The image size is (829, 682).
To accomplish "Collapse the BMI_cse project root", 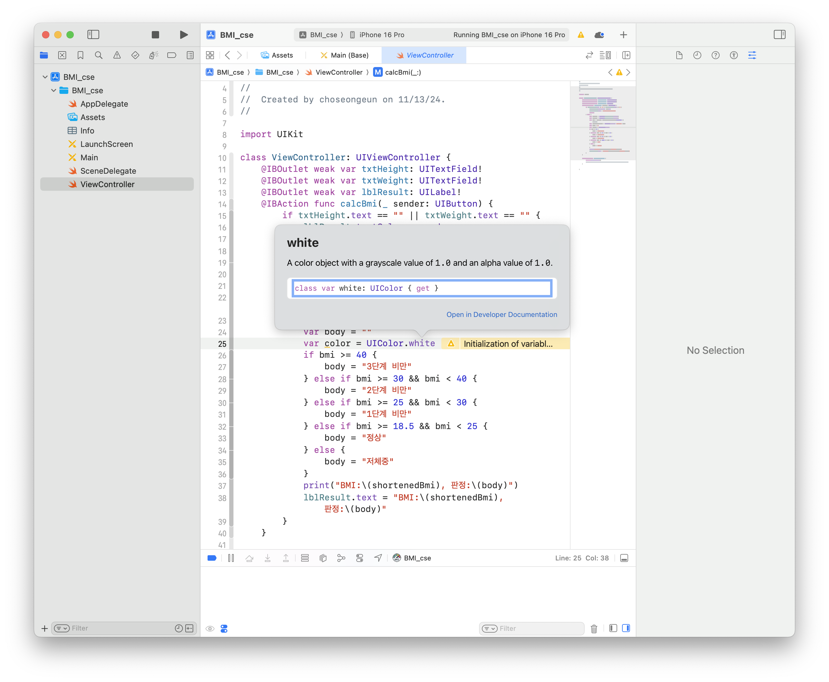I will pos(45,77).
